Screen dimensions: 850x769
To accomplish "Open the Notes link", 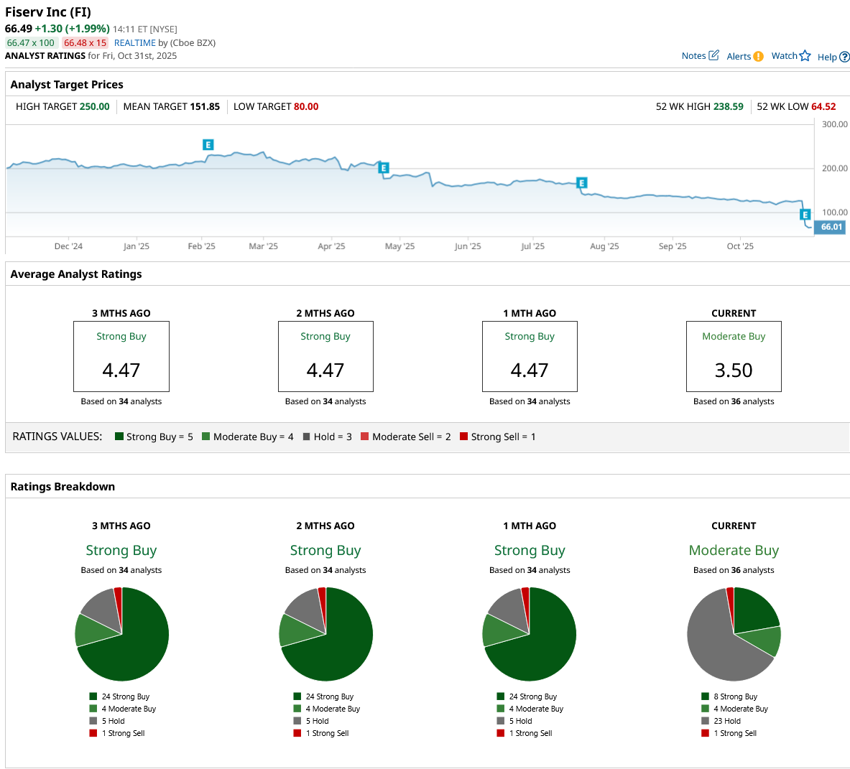I will click(x=693, y=56).
